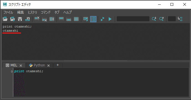Minimize the スクリプト エディタ window
The height and width of the screenshot is (100, 191).
click(159, 4)
